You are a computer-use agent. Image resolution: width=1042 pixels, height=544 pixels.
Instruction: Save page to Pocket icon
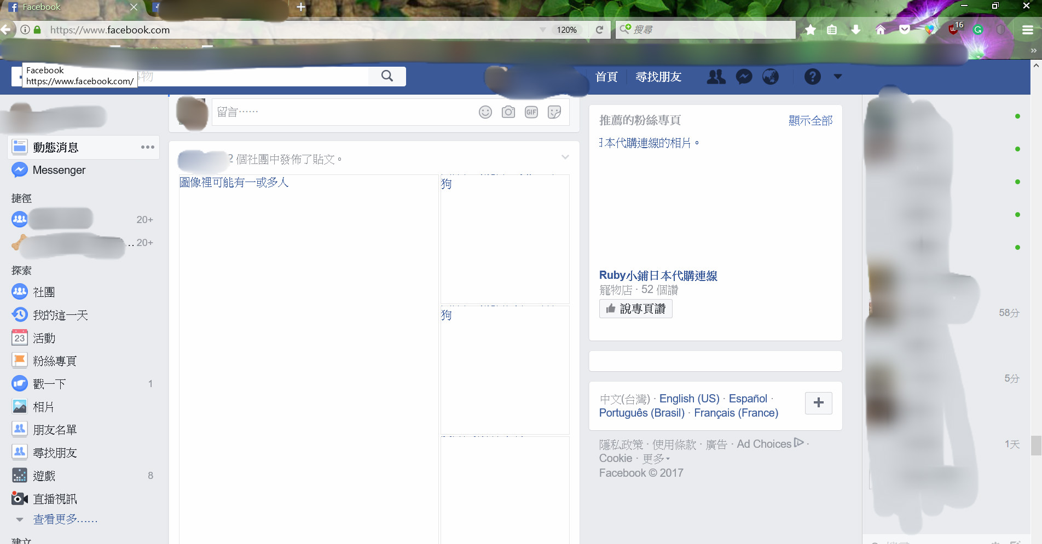905,30
